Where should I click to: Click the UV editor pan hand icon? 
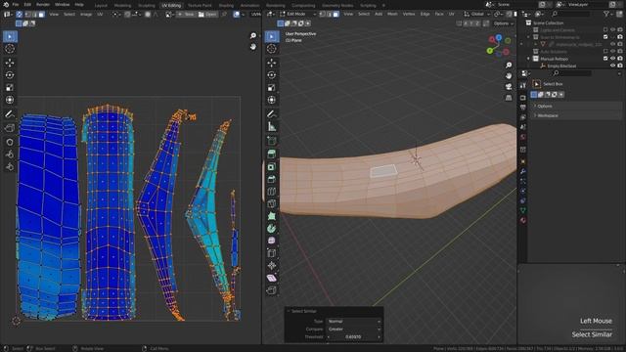253,47
